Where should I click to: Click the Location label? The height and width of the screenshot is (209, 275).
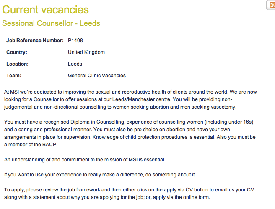[x=17, y=64]
